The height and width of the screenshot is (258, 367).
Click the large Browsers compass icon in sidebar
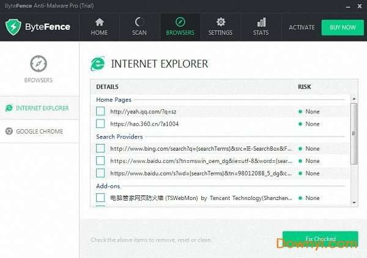pos(39,63)
